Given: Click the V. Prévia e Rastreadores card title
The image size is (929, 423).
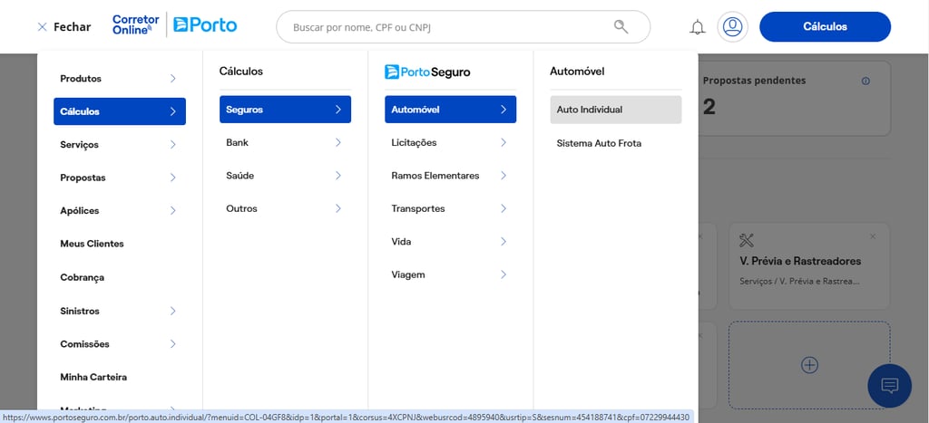Looking at the screenshot, I should 800,261.
